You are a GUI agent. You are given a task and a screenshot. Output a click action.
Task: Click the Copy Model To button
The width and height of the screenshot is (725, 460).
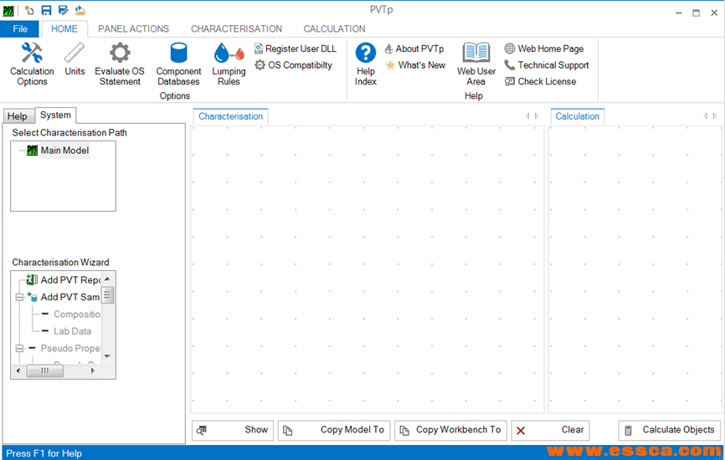(334, 430)
